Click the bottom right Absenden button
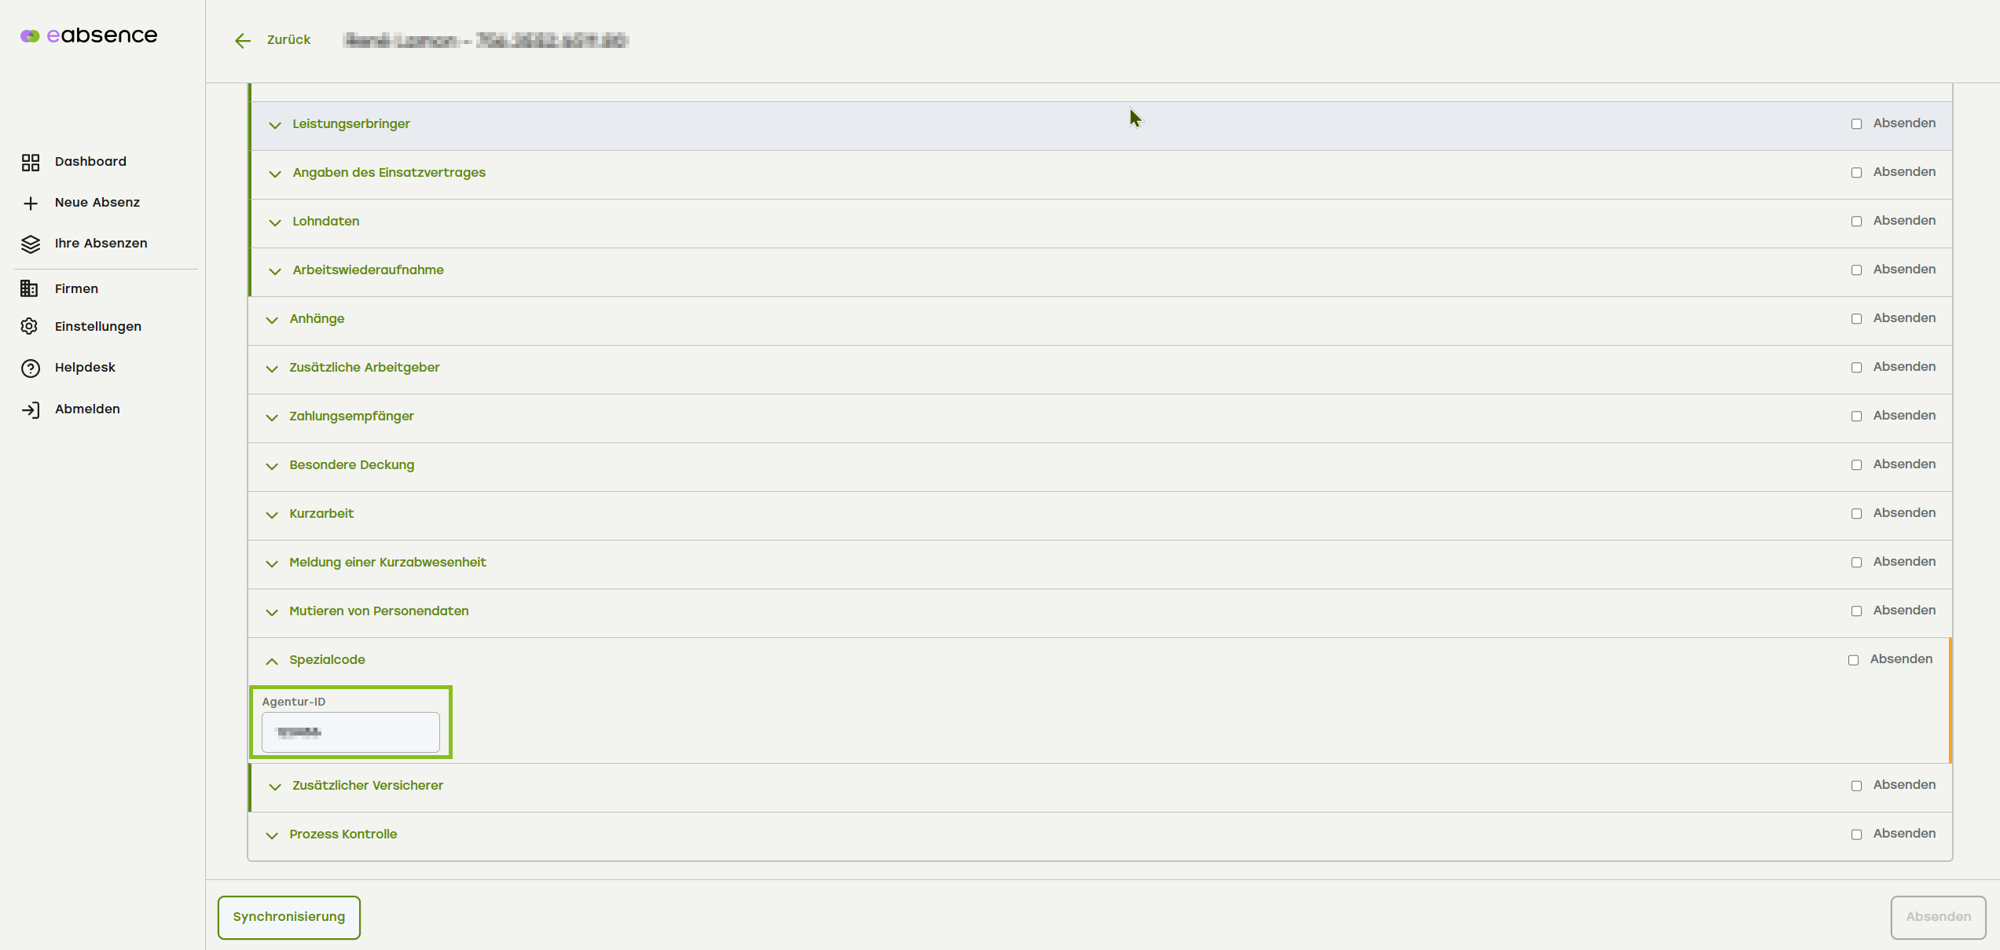The width and height of the screenshot is (2000, 950). (x=1938, y=917)
